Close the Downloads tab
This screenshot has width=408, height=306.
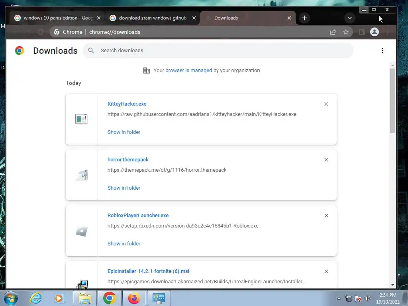[289, 18]
